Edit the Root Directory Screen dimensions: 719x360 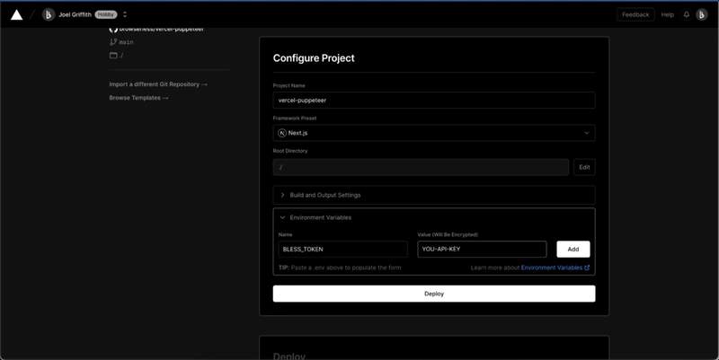click(x=583, y=167)
